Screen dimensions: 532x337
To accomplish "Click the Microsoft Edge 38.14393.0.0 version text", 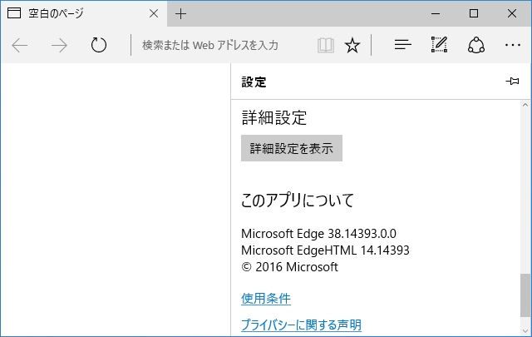I will pos(318,234).
